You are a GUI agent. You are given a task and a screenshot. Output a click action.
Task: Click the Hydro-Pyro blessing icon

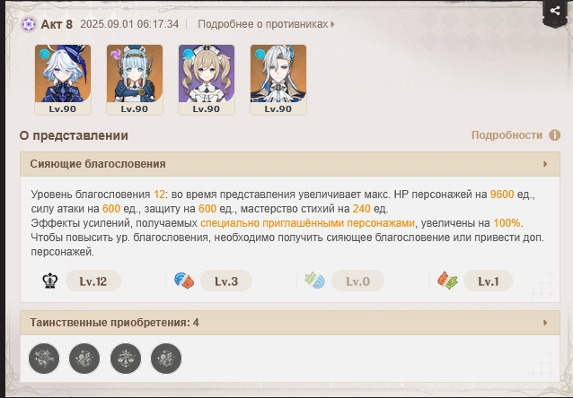point(184,281)
